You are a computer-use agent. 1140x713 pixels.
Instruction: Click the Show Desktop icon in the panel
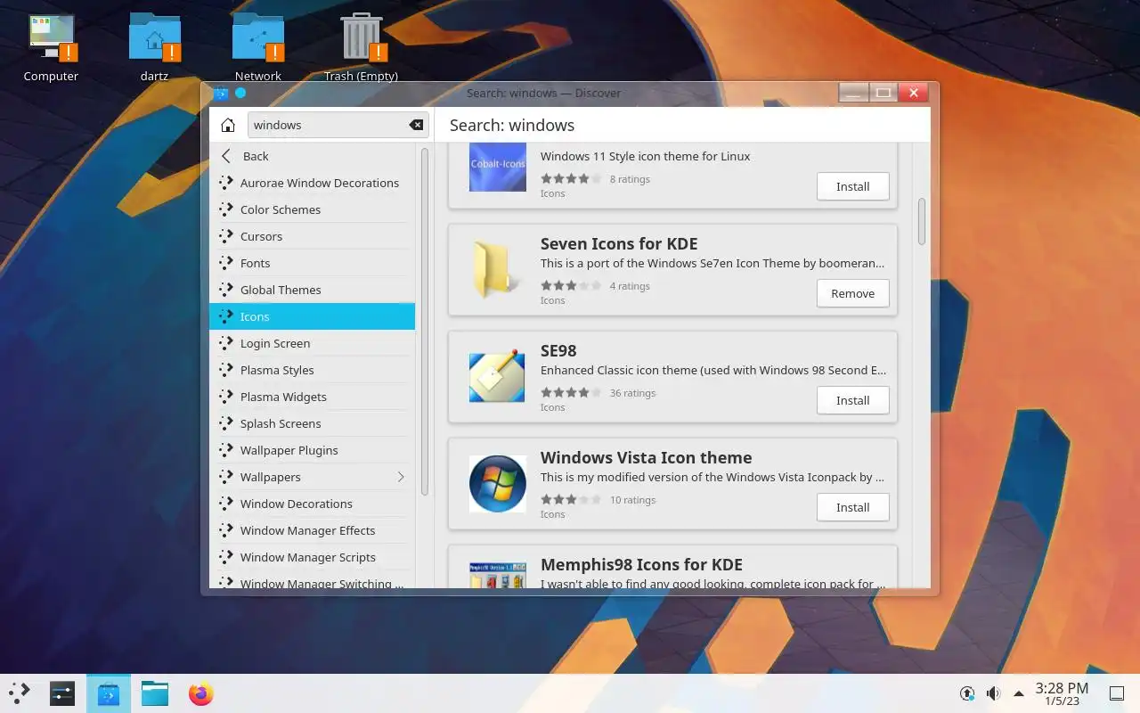(1117, 693)
